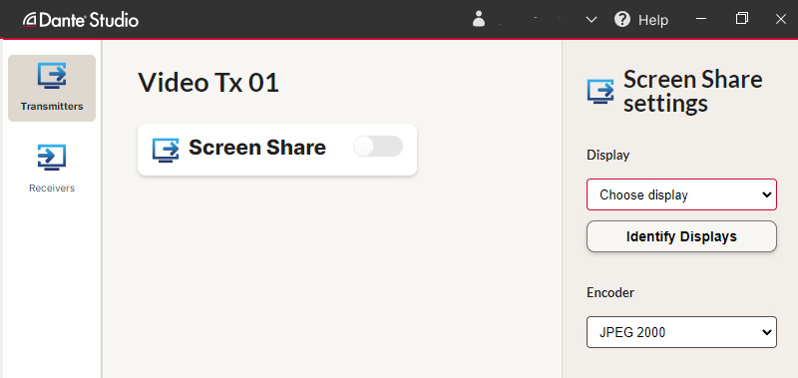
Task: Enable the Screen Share toggle switch
Action: pos(378,147)
